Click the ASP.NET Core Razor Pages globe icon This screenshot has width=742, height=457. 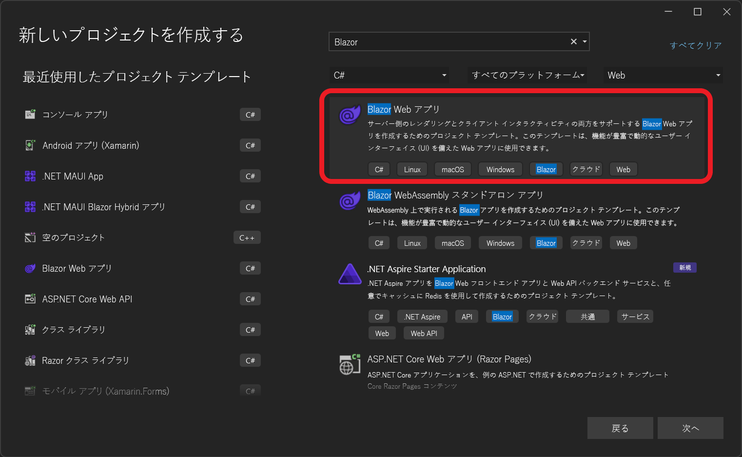[350, 364]
